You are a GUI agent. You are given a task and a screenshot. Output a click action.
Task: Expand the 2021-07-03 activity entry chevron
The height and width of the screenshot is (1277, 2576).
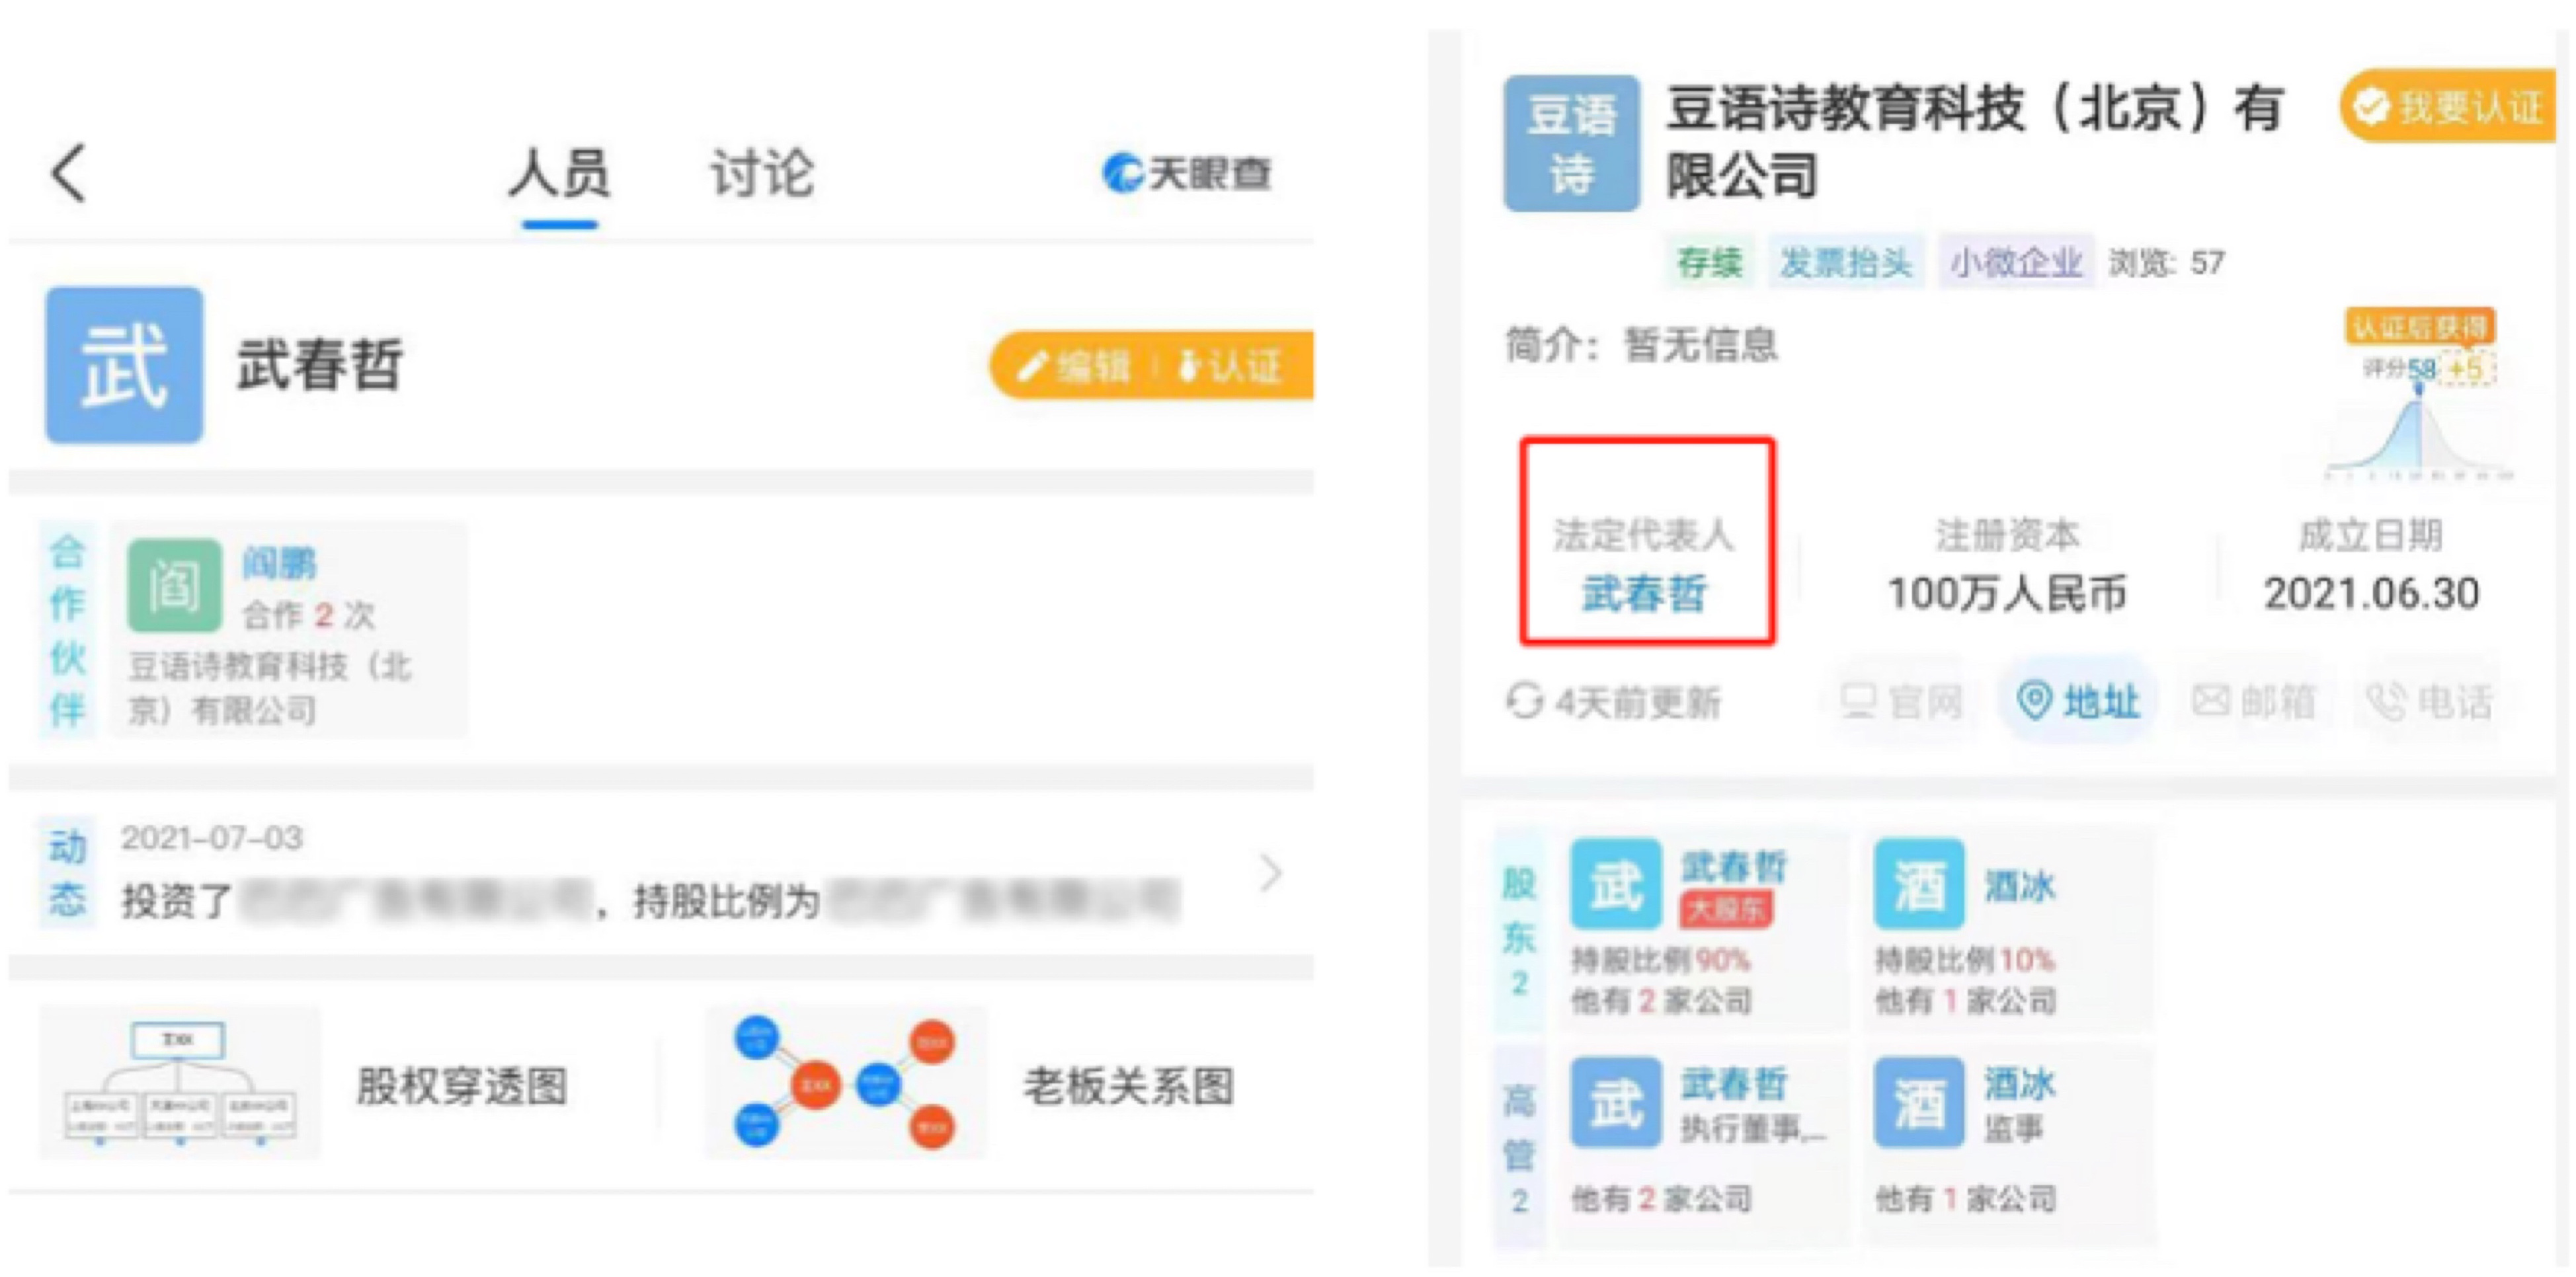coord(1270,873)
